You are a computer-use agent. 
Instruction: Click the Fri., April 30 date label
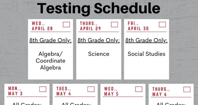point(138,26)
